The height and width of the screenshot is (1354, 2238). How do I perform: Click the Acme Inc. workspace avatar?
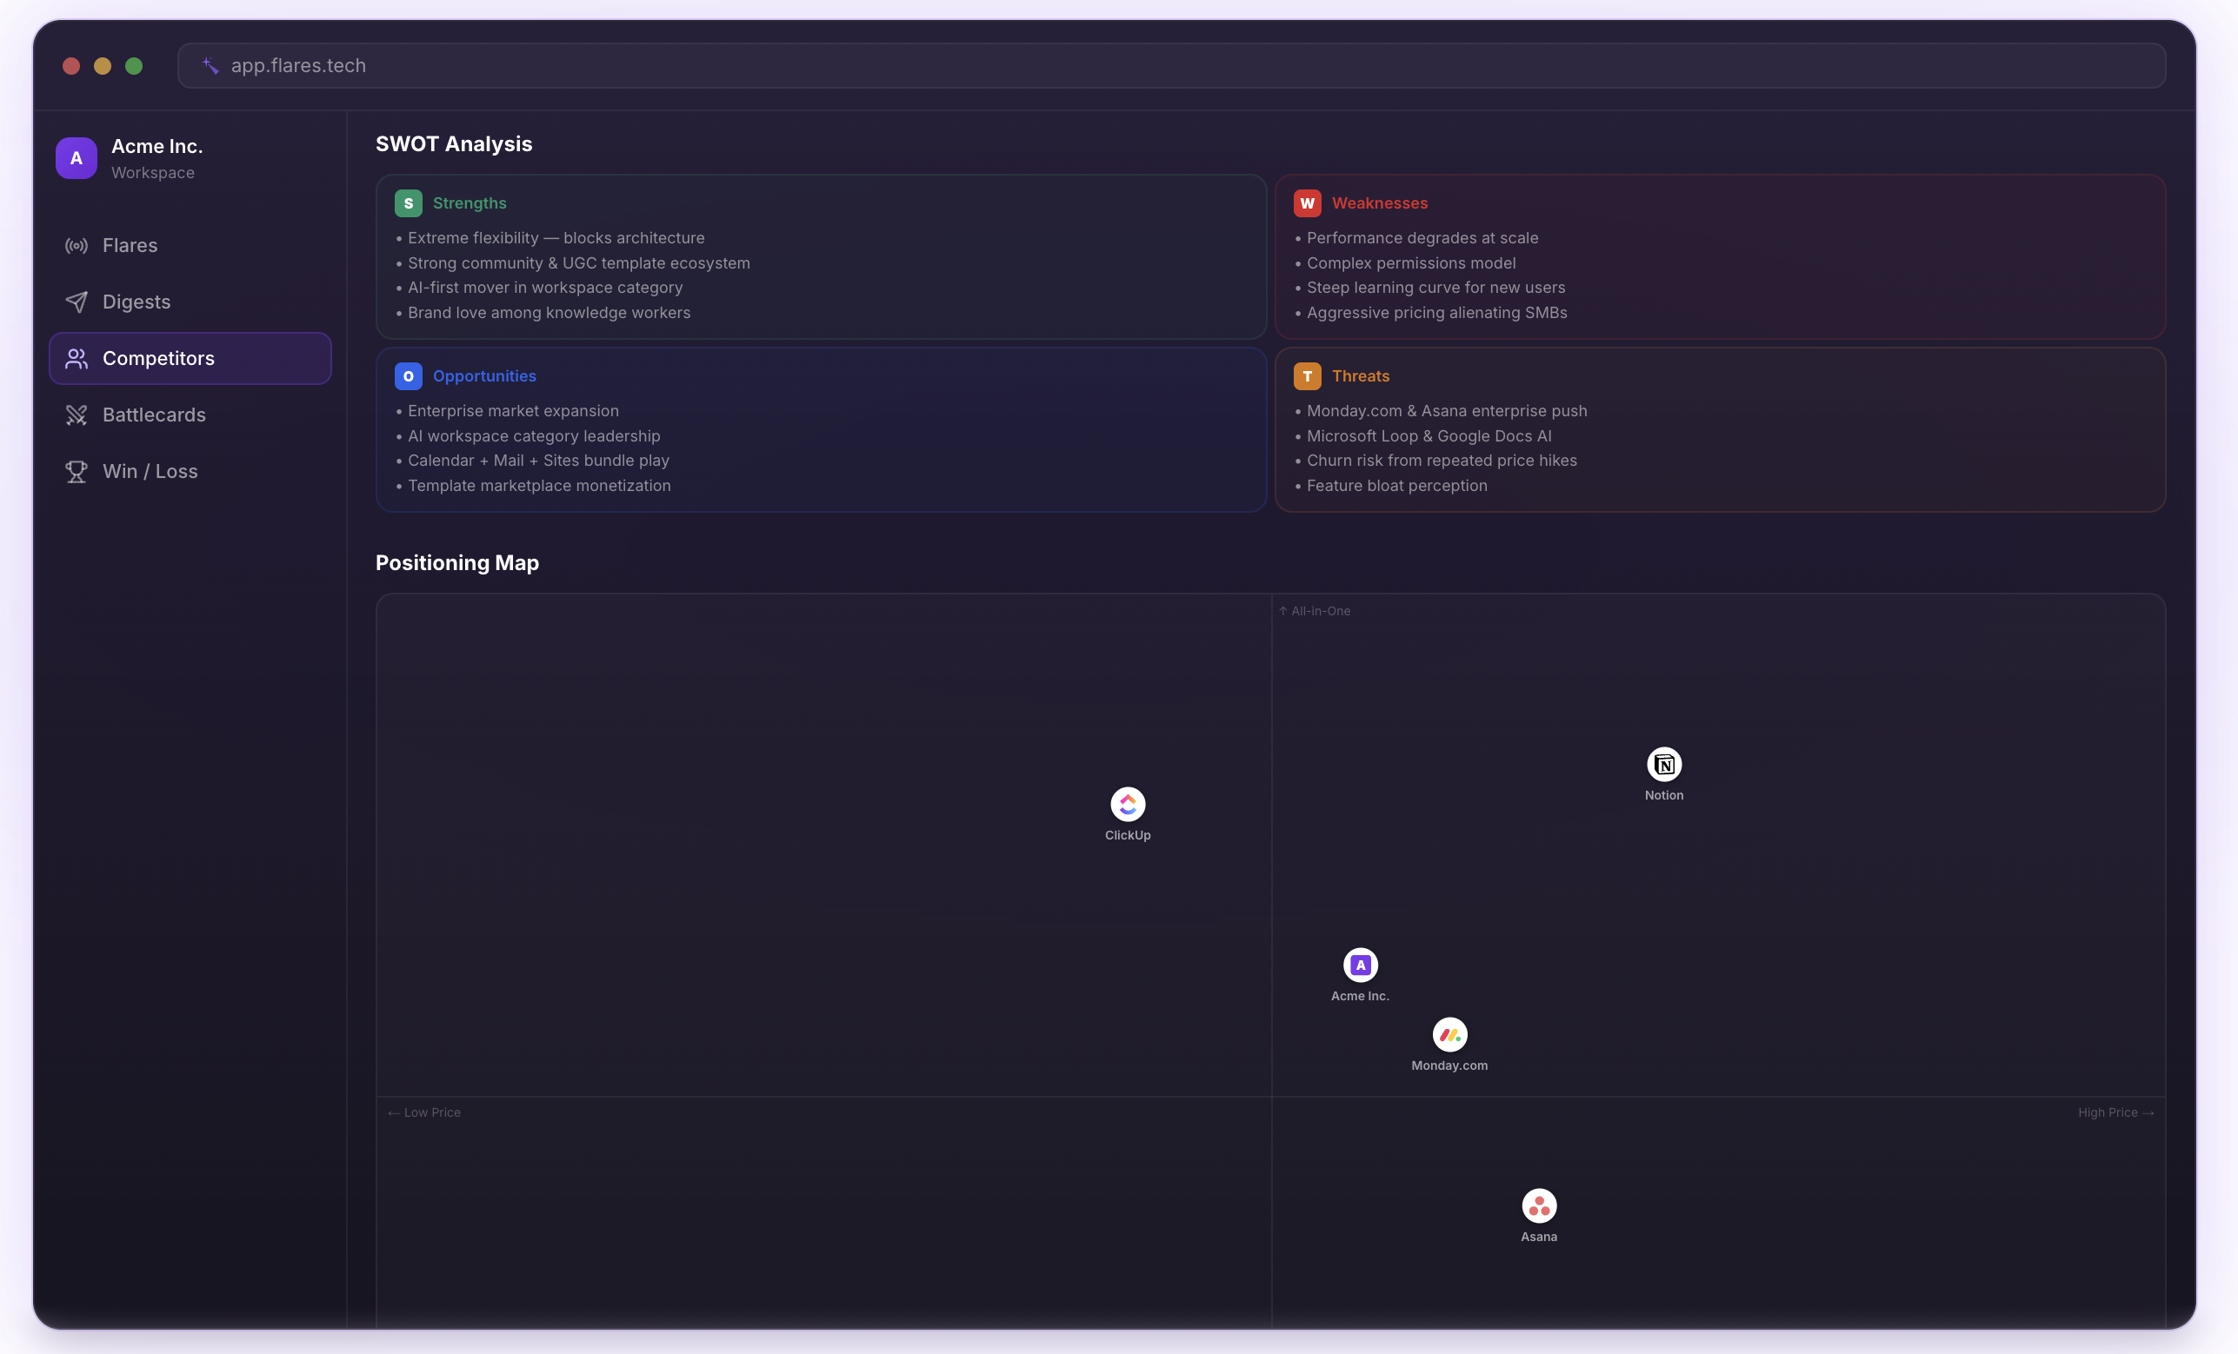tap(77, 158)
